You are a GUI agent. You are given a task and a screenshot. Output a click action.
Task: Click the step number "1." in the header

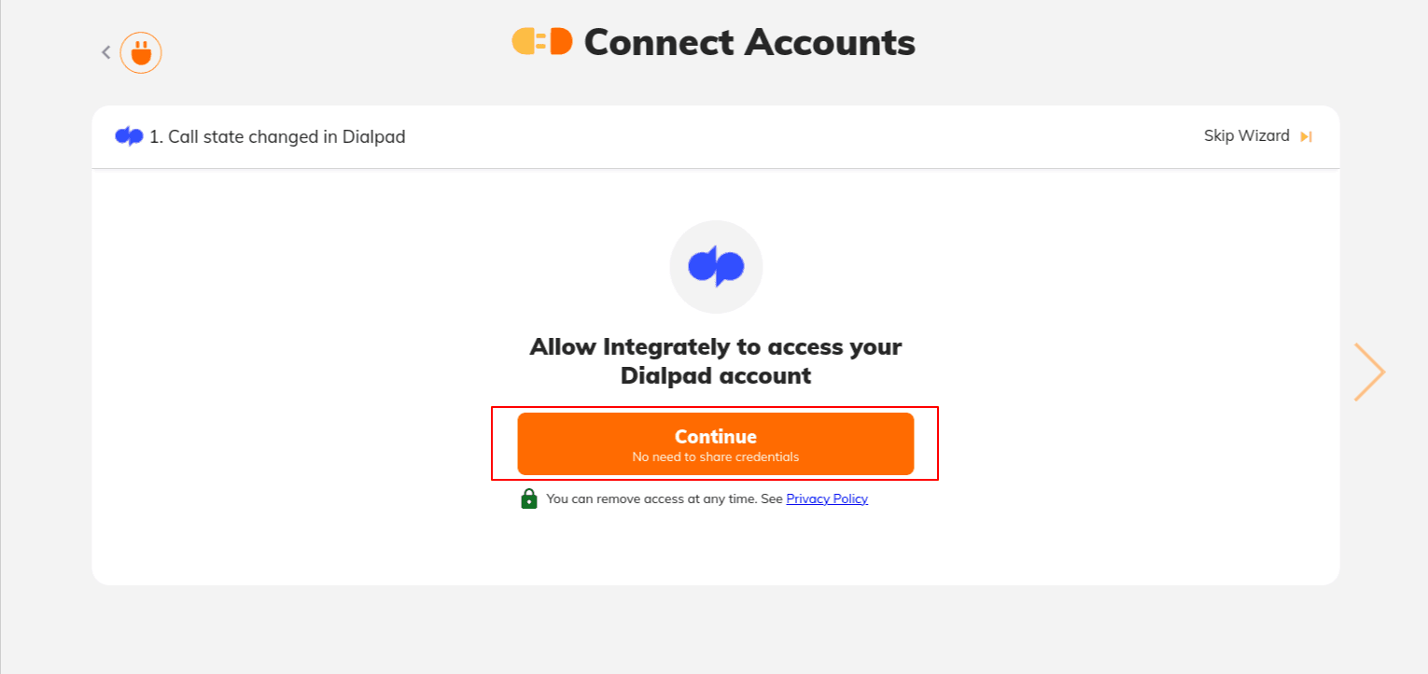coord(157,137)
